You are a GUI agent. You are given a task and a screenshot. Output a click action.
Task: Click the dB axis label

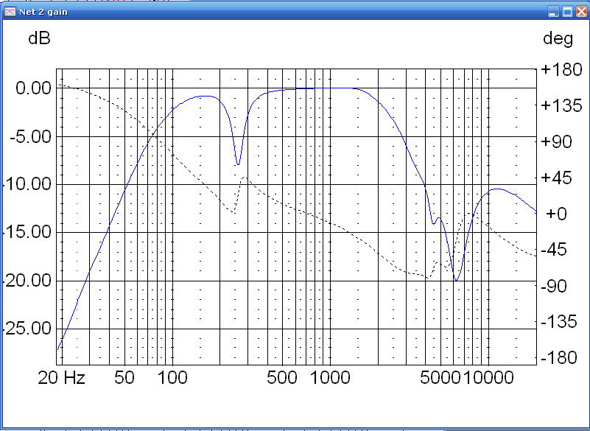pos(39,38)
